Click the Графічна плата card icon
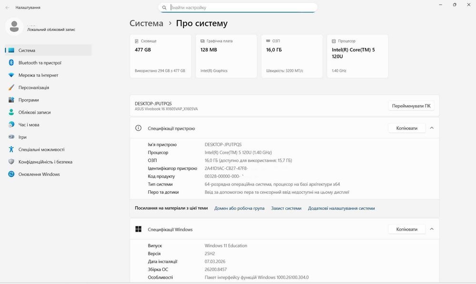The image size is (476, 284). click(202, 41)
